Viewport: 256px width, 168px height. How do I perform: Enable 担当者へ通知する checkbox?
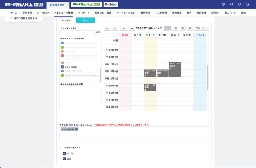(x=62, y=148)
